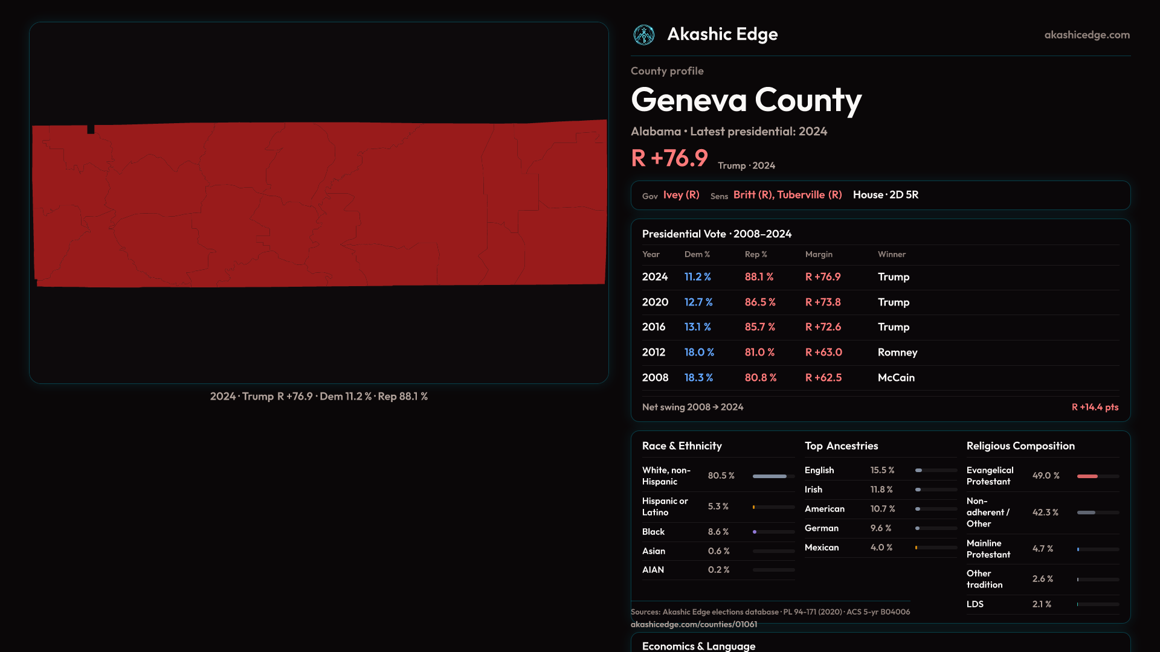The height and width of the screenshot is (652, 1160).
Task: Click the Britt (R), Tuberville (R) senators label
Action: pos(787,195)
